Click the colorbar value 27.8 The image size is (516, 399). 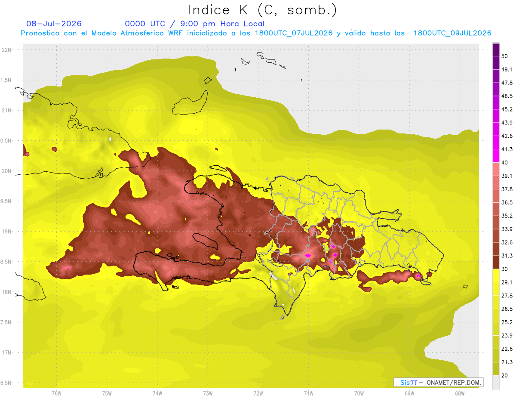(x=507, y=296)
